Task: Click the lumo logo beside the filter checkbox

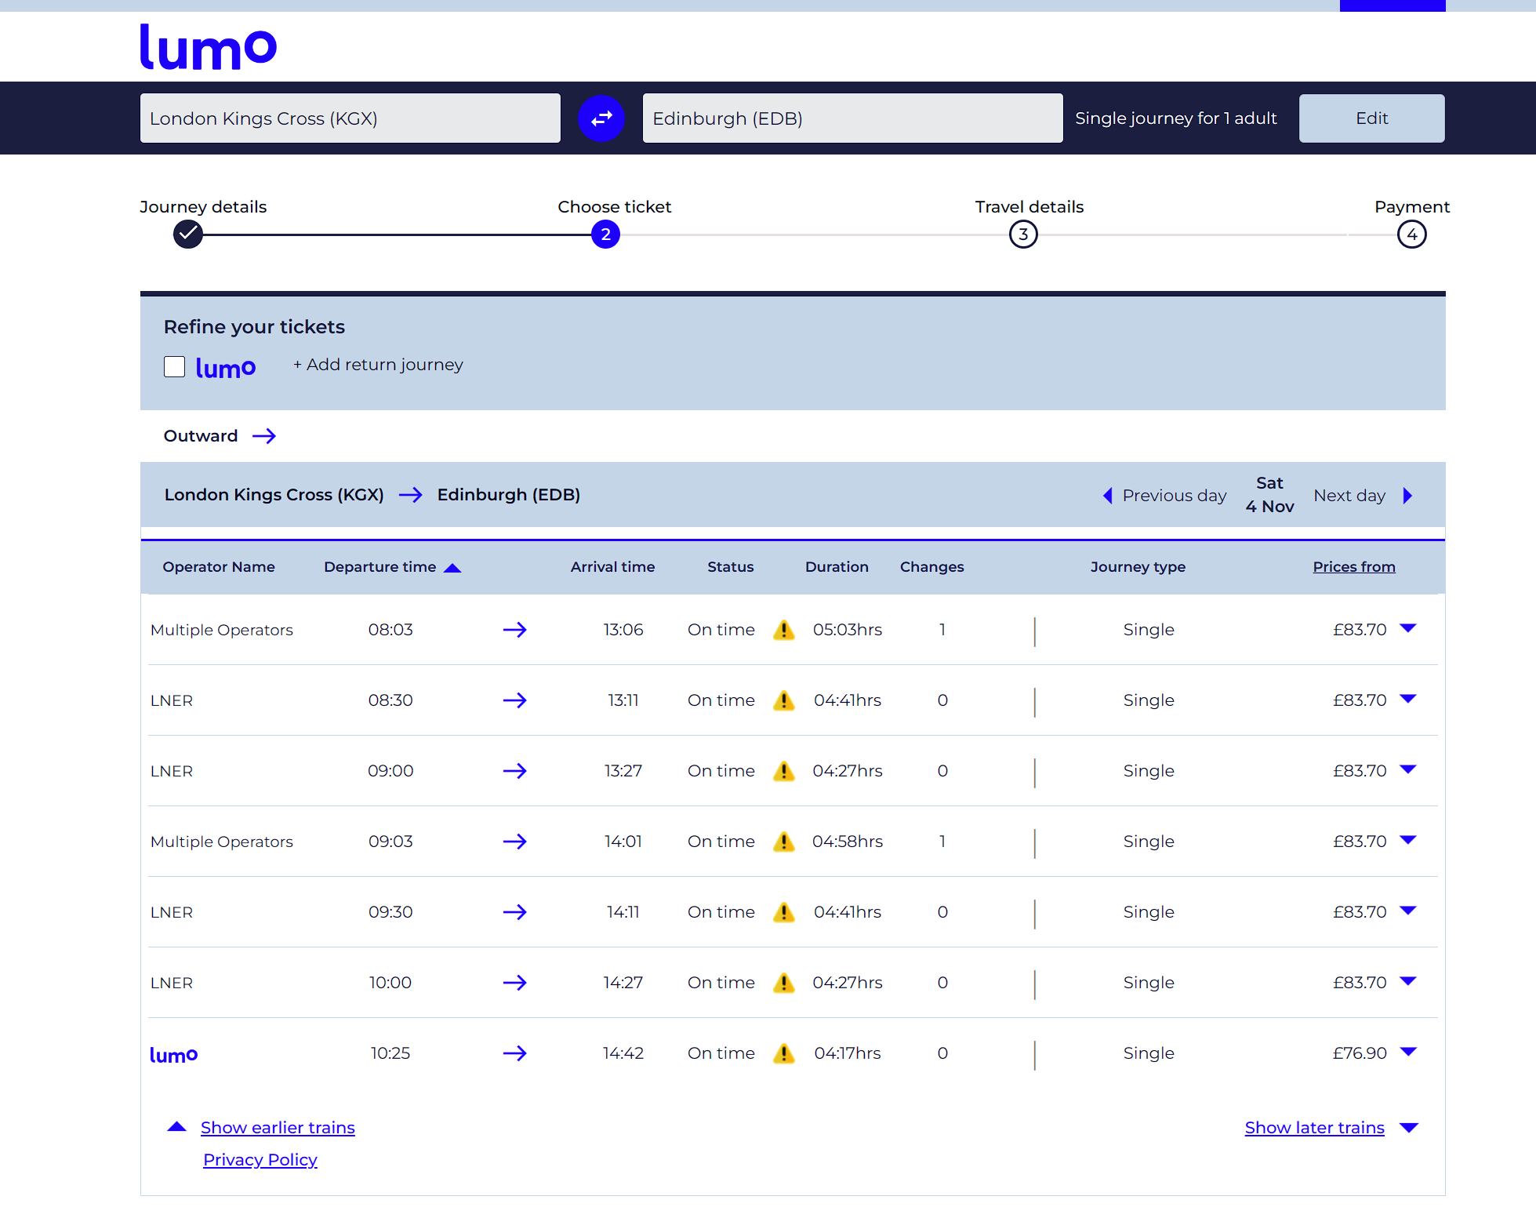Action: click(x=226, y=368)
